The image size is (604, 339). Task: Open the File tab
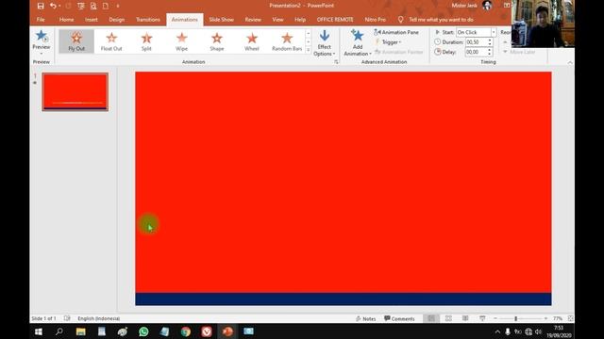pyautogui.click(x=41, y=19)
